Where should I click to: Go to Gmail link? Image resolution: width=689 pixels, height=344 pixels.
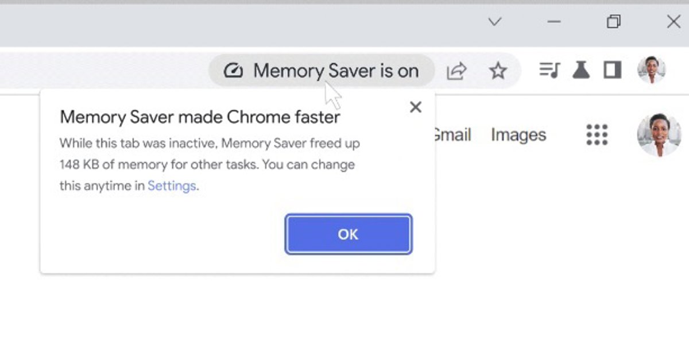pyautogui.click(x=452, y=135)
